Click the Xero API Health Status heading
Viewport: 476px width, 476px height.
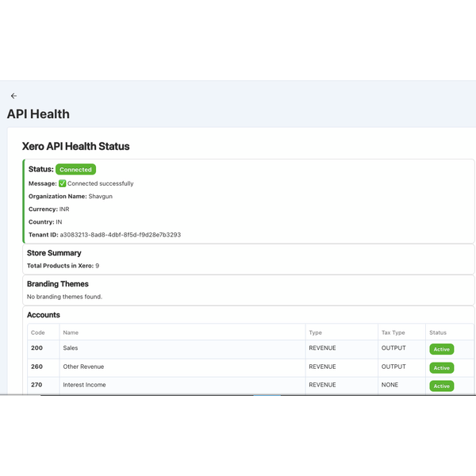pos(75,146)
